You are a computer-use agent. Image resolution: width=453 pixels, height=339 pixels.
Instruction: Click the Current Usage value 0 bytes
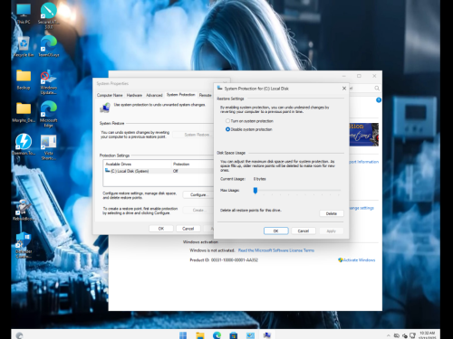(260, 179)
